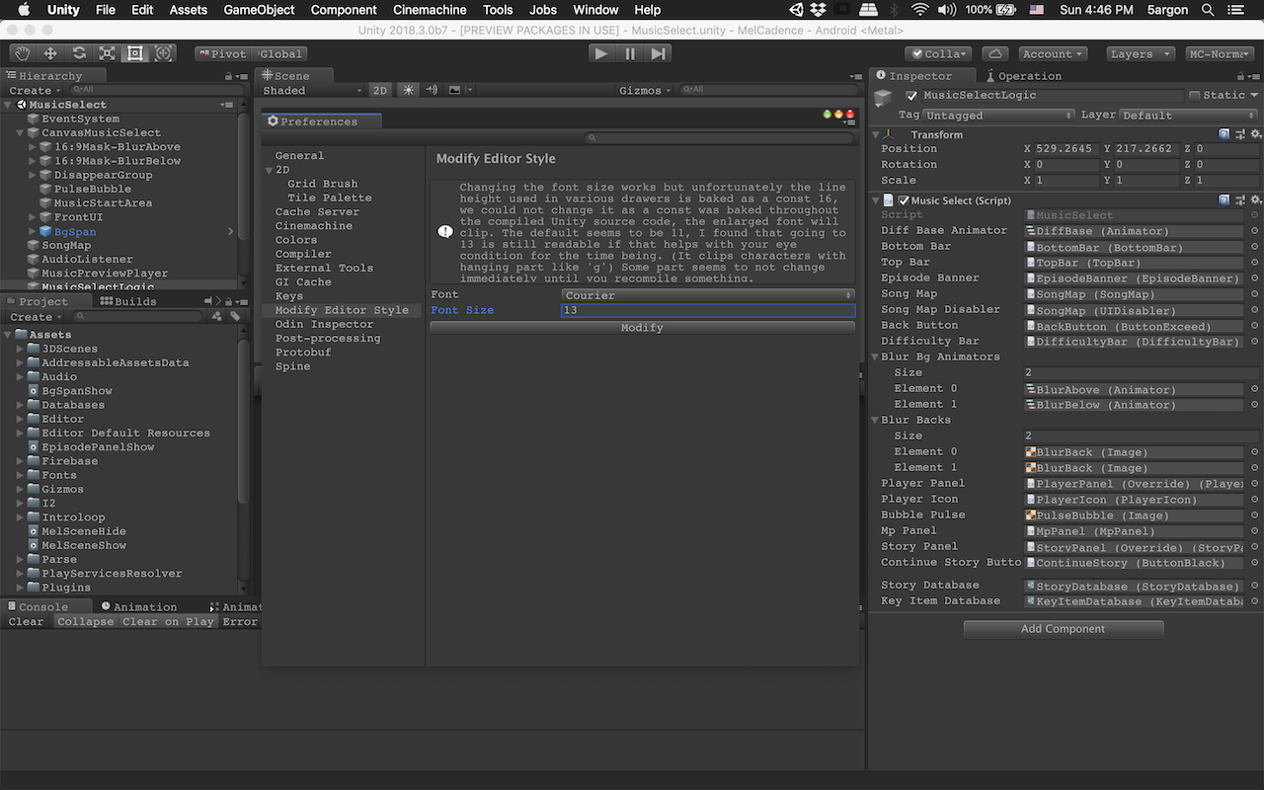Switch to the Builds tab
Image resolution: width=1264 pixels, height=790 pixels.
click(x=128, y=301)
